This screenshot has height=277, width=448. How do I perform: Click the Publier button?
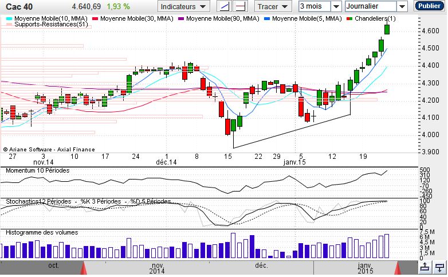429,6
